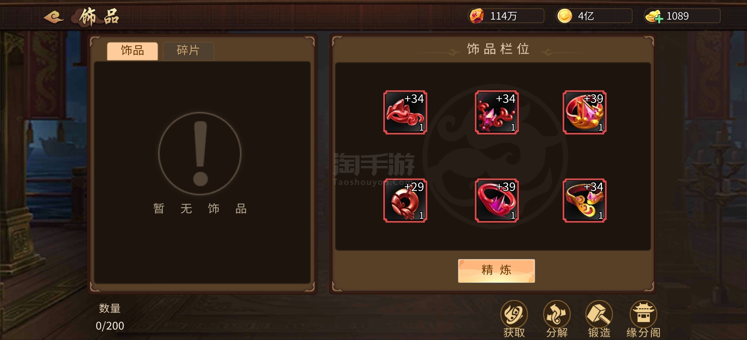Tap the gold coin currency icon

tap(564, 16)
